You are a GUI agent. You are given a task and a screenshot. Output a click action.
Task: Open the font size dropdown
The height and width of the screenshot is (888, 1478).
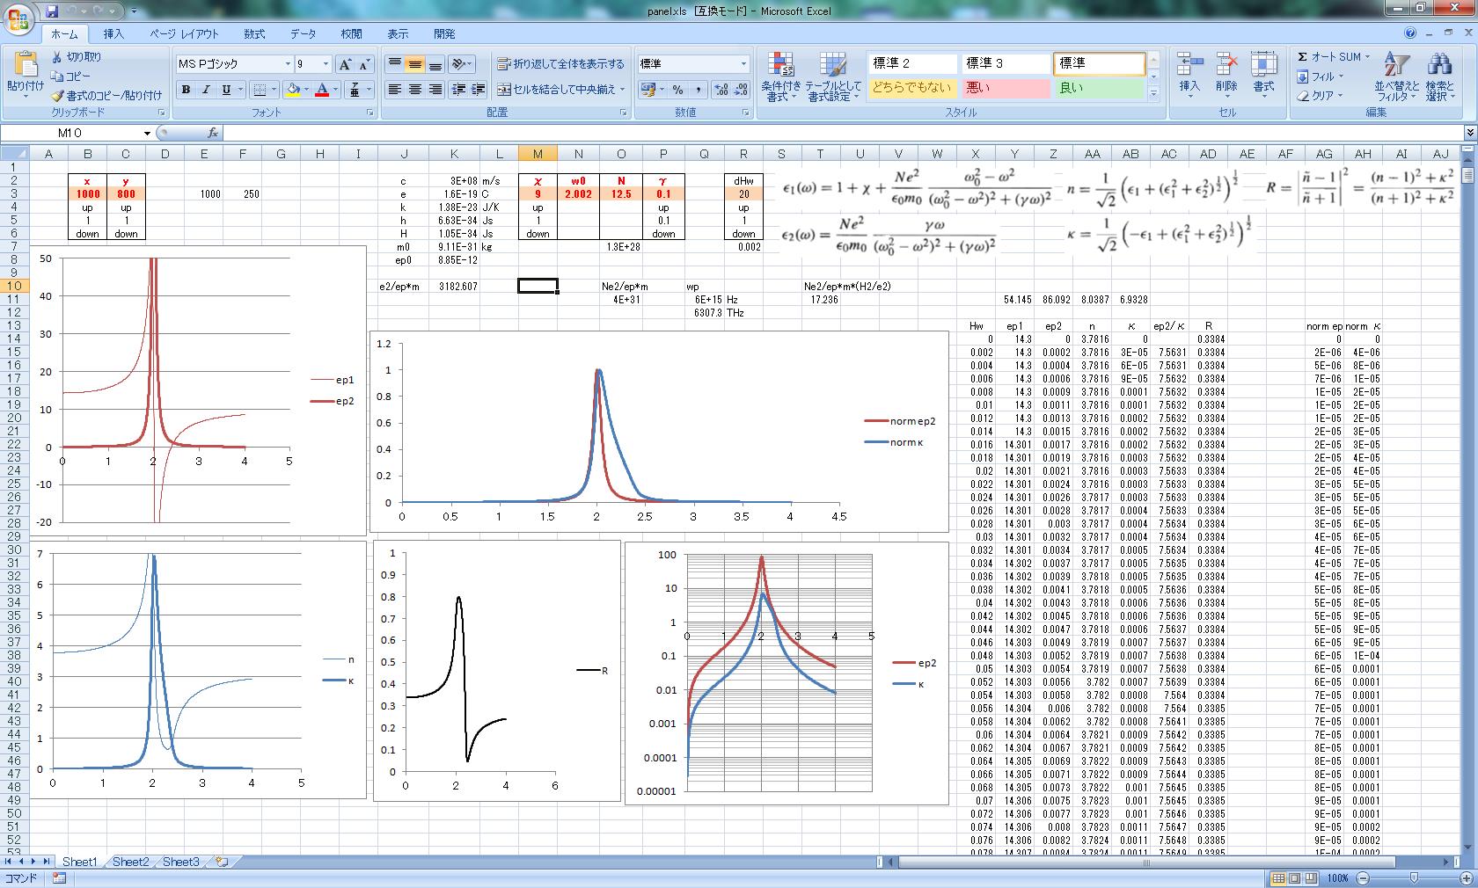tap(326, 64)
